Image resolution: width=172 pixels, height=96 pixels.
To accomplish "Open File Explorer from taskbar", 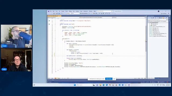I will tap(100, 85).
